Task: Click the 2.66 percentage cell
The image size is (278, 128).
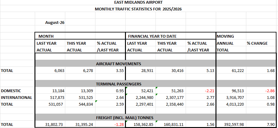Action: 211,104
